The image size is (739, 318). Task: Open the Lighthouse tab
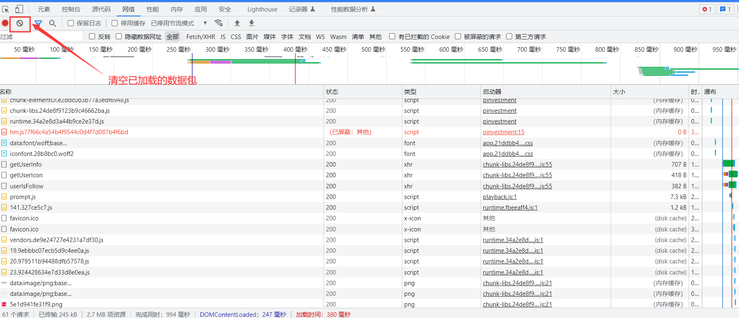click(x=262, y=9)
